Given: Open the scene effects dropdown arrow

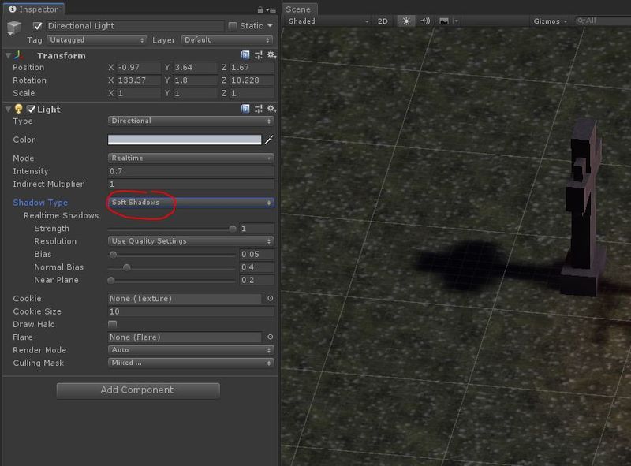Looking at the screenshot, I should click(456, 21).
